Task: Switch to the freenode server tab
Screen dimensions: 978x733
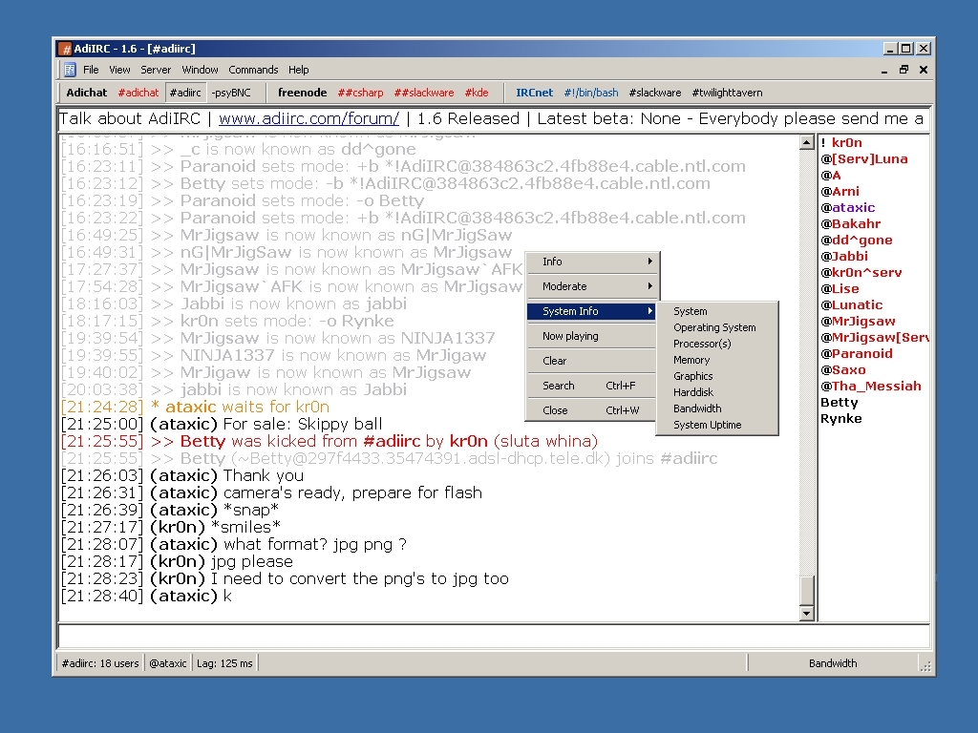Action: (303, 93)
